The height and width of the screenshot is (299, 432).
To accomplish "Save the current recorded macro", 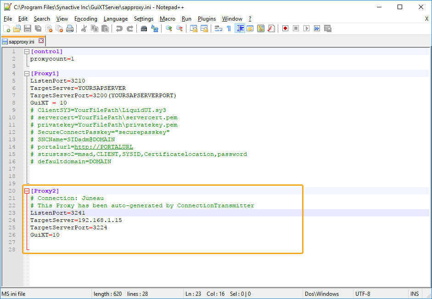I will (328, 28).
